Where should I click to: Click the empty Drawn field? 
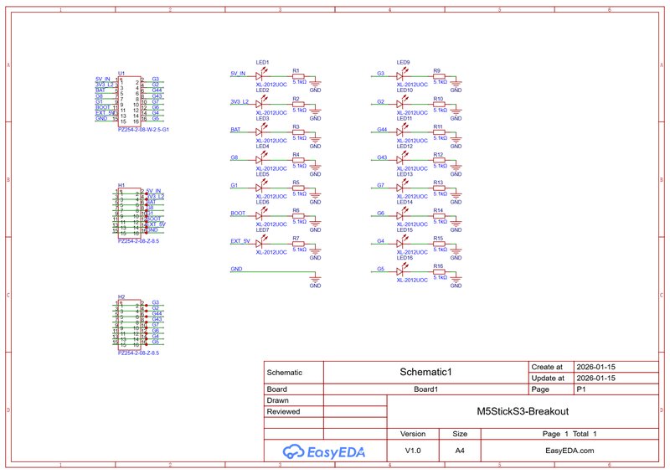[x=355, y=400]
